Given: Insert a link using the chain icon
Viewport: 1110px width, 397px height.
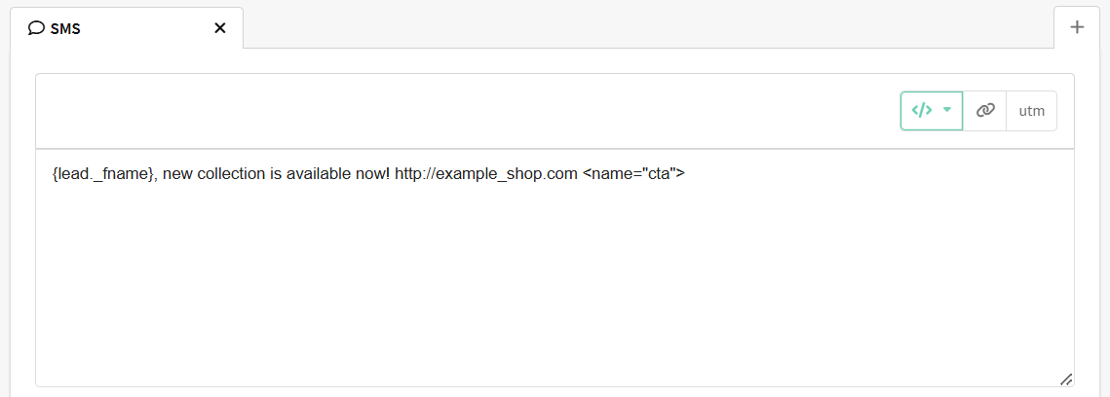Looking at the screenshot, I should pyautogui.click(x=984, y=110).
